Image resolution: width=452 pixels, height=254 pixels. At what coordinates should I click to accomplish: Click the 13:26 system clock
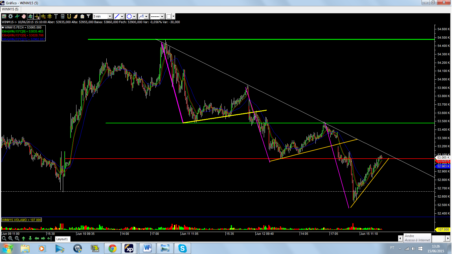pyautogui.click(x=436, y=246)
